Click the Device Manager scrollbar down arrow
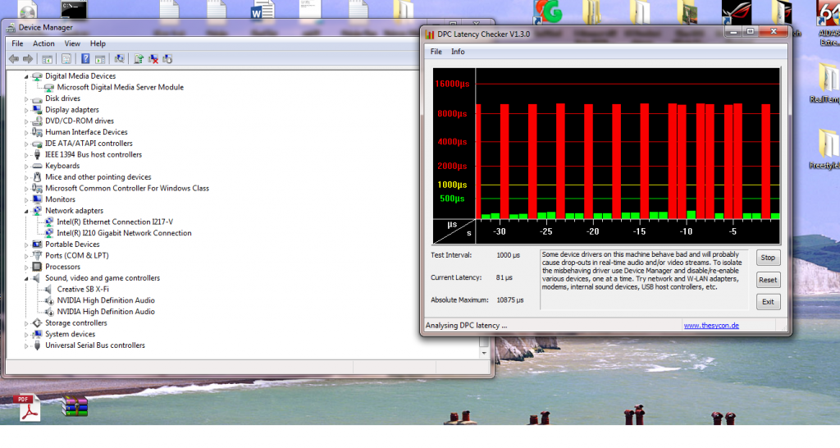The width and height of the screenshot is (840, 448). tap(484, 353)
